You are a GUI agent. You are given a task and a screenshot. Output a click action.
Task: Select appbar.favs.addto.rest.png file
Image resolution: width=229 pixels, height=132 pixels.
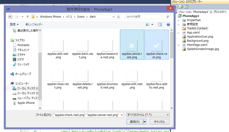pyautogui.click(x=156, y=80)
